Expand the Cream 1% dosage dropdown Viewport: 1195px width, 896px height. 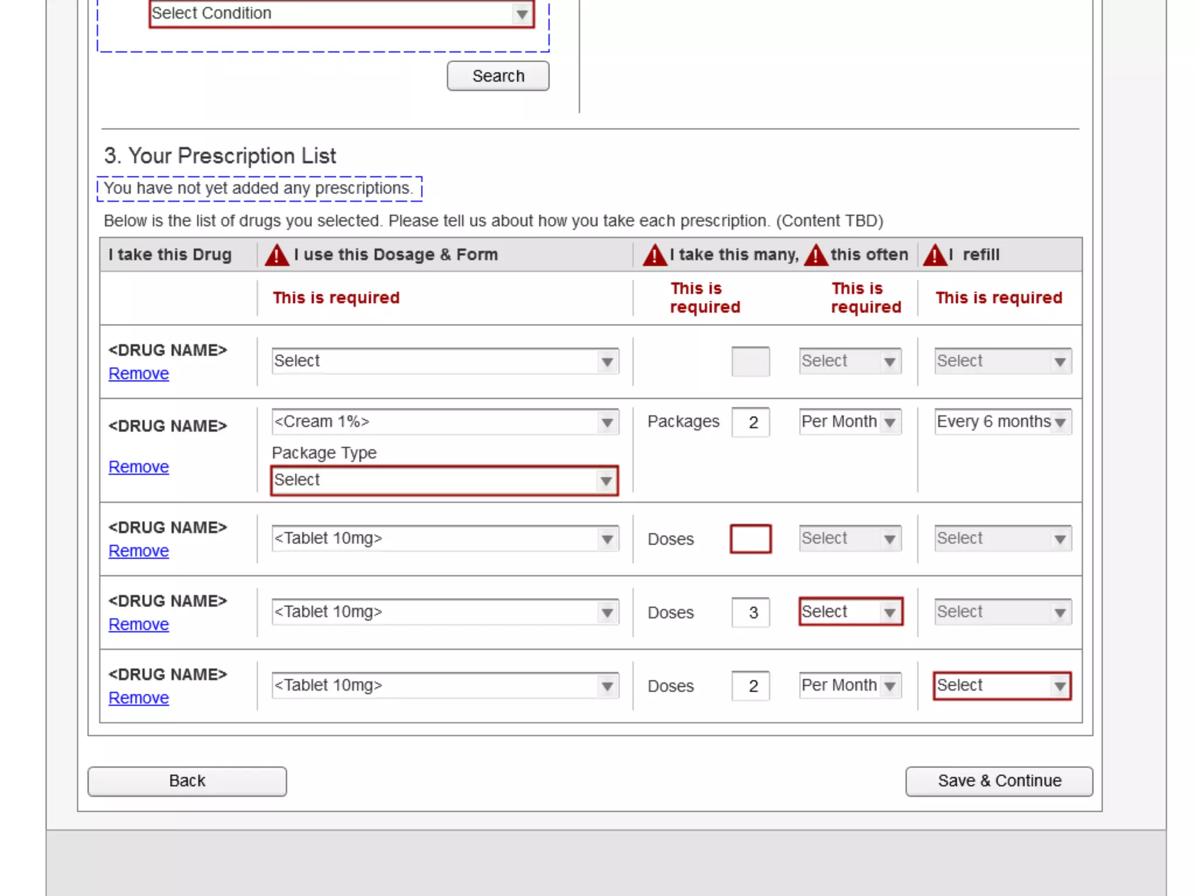(x=444, y=422)
